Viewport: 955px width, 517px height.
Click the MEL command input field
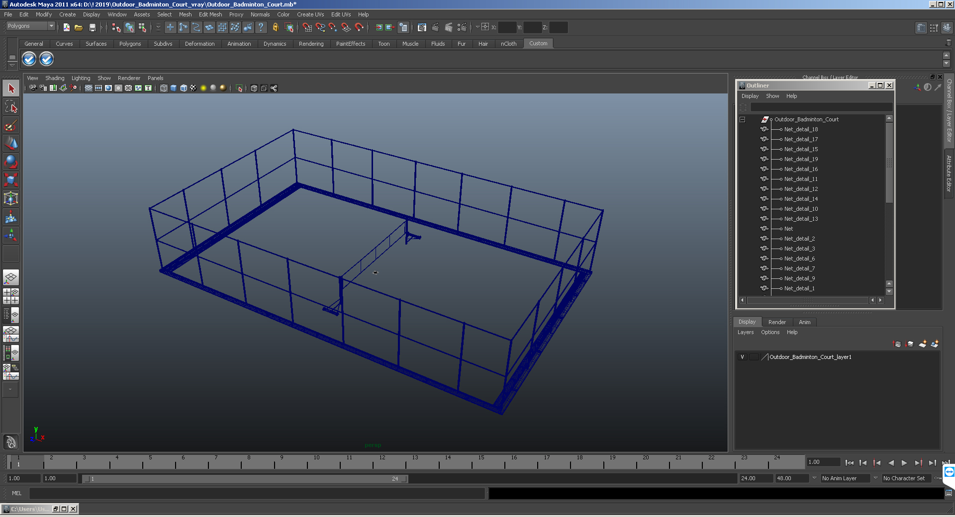tap(257, 493)
